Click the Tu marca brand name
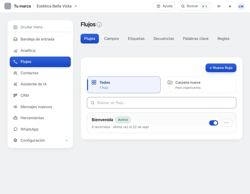Viewport: 250px width, 194px height. [x=22, y=6]
